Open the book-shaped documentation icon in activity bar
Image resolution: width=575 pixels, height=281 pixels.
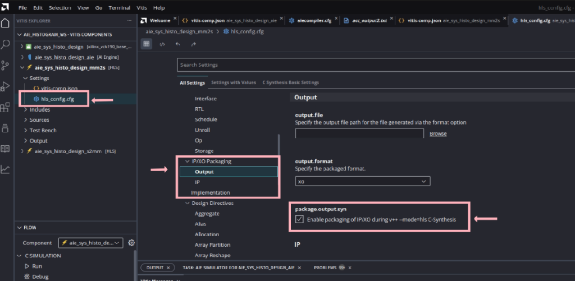pyautogui.click(x=5, y=149)
